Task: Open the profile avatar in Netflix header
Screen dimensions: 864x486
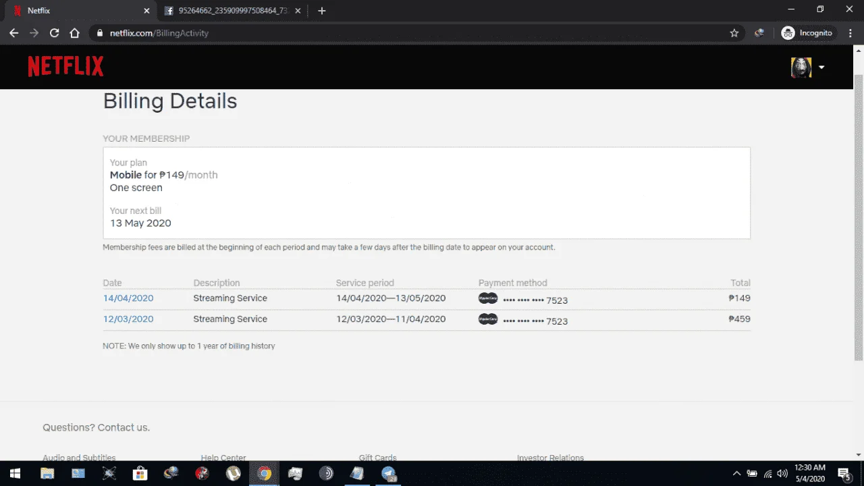Action: 801,67
